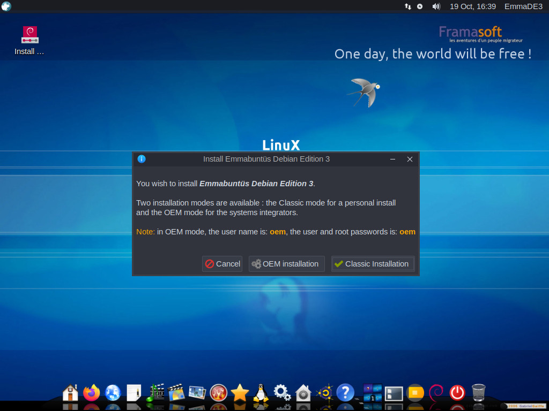Open the video clapperboard disc icon

(x=176, y=393)
